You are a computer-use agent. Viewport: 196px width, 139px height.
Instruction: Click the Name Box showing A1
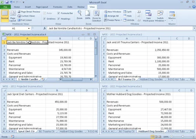coord(14,28)
